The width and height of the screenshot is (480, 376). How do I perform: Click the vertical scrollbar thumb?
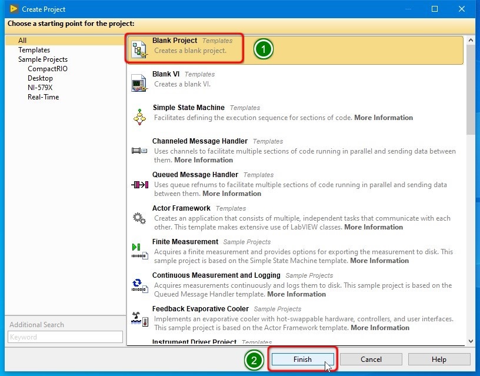point(471,89)
